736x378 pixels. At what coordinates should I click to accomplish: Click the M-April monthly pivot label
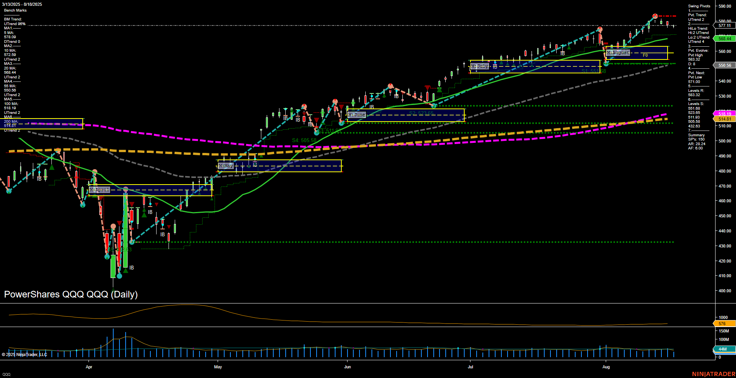(99, 190)
